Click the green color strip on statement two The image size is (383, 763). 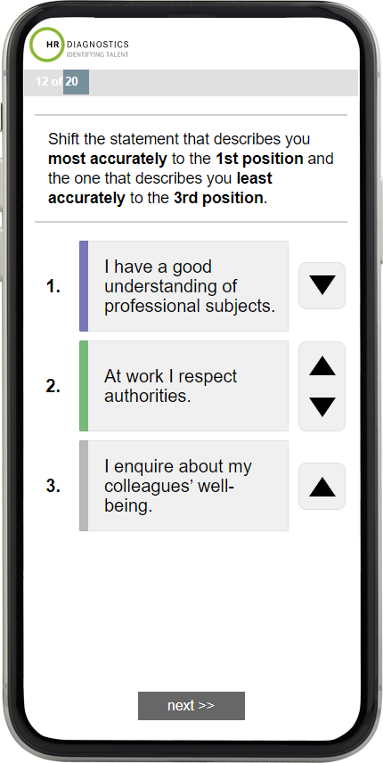tap(84, 386)
